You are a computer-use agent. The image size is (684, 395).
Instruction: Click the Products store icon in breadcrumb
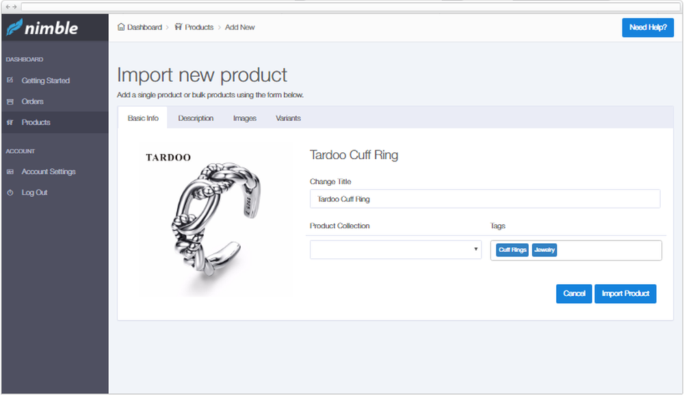coord(178,27)
